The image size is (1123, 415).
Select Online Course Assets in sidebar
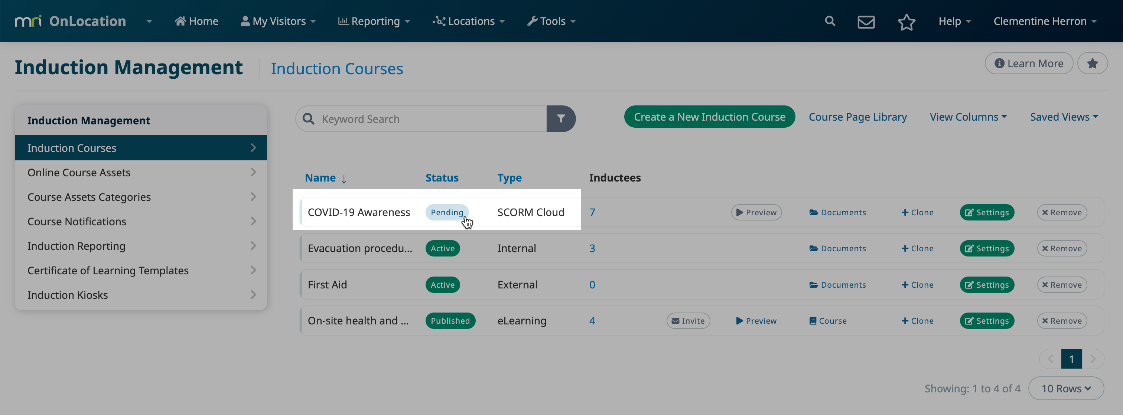141,172
